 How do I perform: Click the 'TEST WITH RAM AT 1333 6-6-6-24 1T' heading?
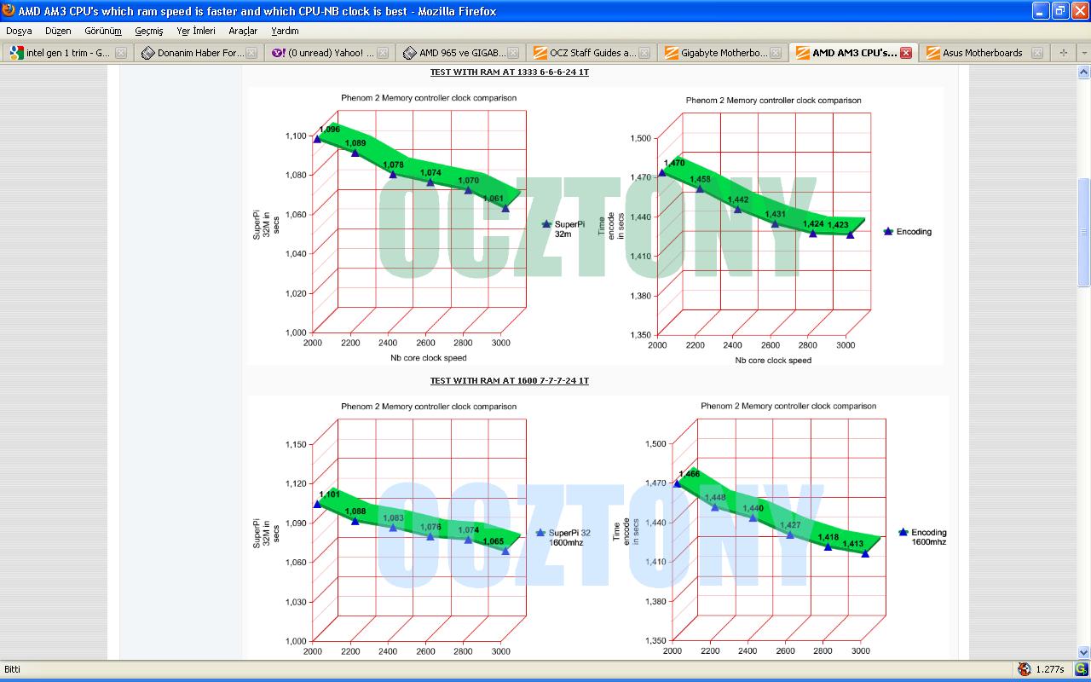pyautogui.click(x=510, y=72)
